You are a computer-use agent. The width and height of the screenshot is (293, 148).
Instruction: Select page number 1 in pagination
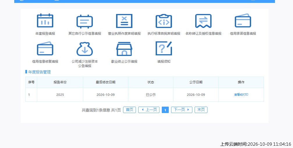tap(165, 110)
